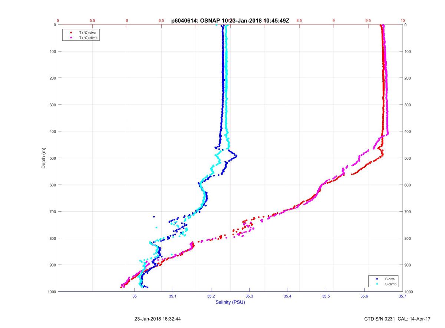Click red temperature tick label 6

pyautogui.click(x=127, y=21)
